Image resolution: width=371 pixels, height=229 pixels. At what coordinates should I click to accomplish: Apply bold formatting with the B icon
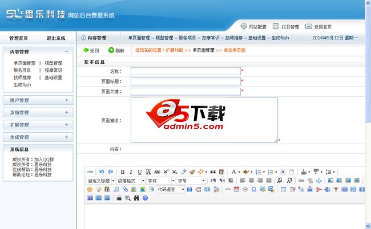pos(123,172)
